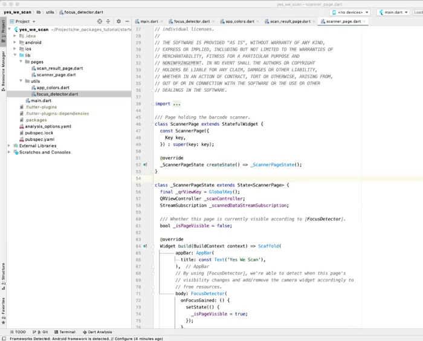Toggle the Structure side panel
423x341 pixels.
pyautogui.click(x=3, y=274)
